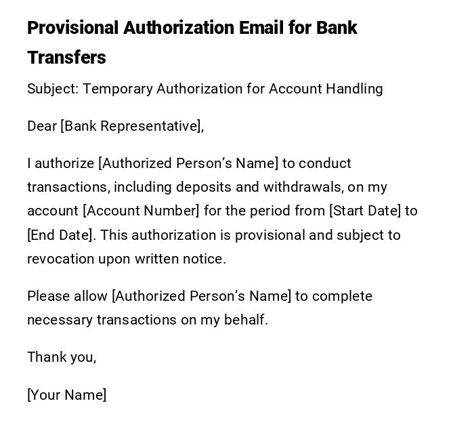474x437 pixels.
Task: Click the word "Subject:" in the subject line
Action: coord(52,89)
